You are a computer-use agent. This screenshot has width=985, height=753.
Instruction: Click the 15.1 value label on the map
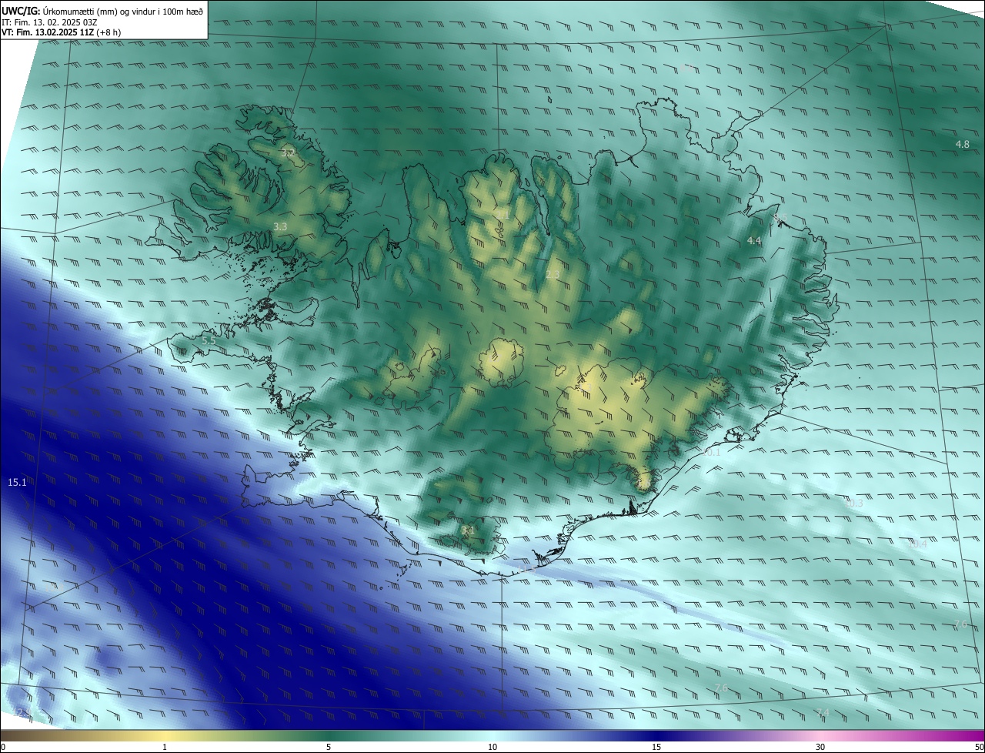point(17,483)
